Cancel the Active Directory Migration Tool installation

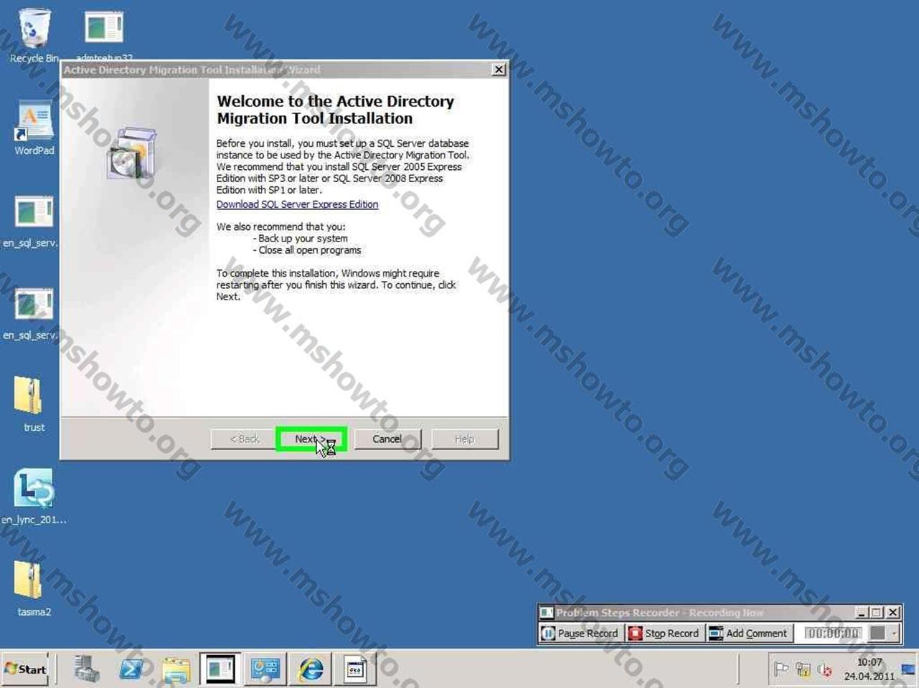pos(387,439)
